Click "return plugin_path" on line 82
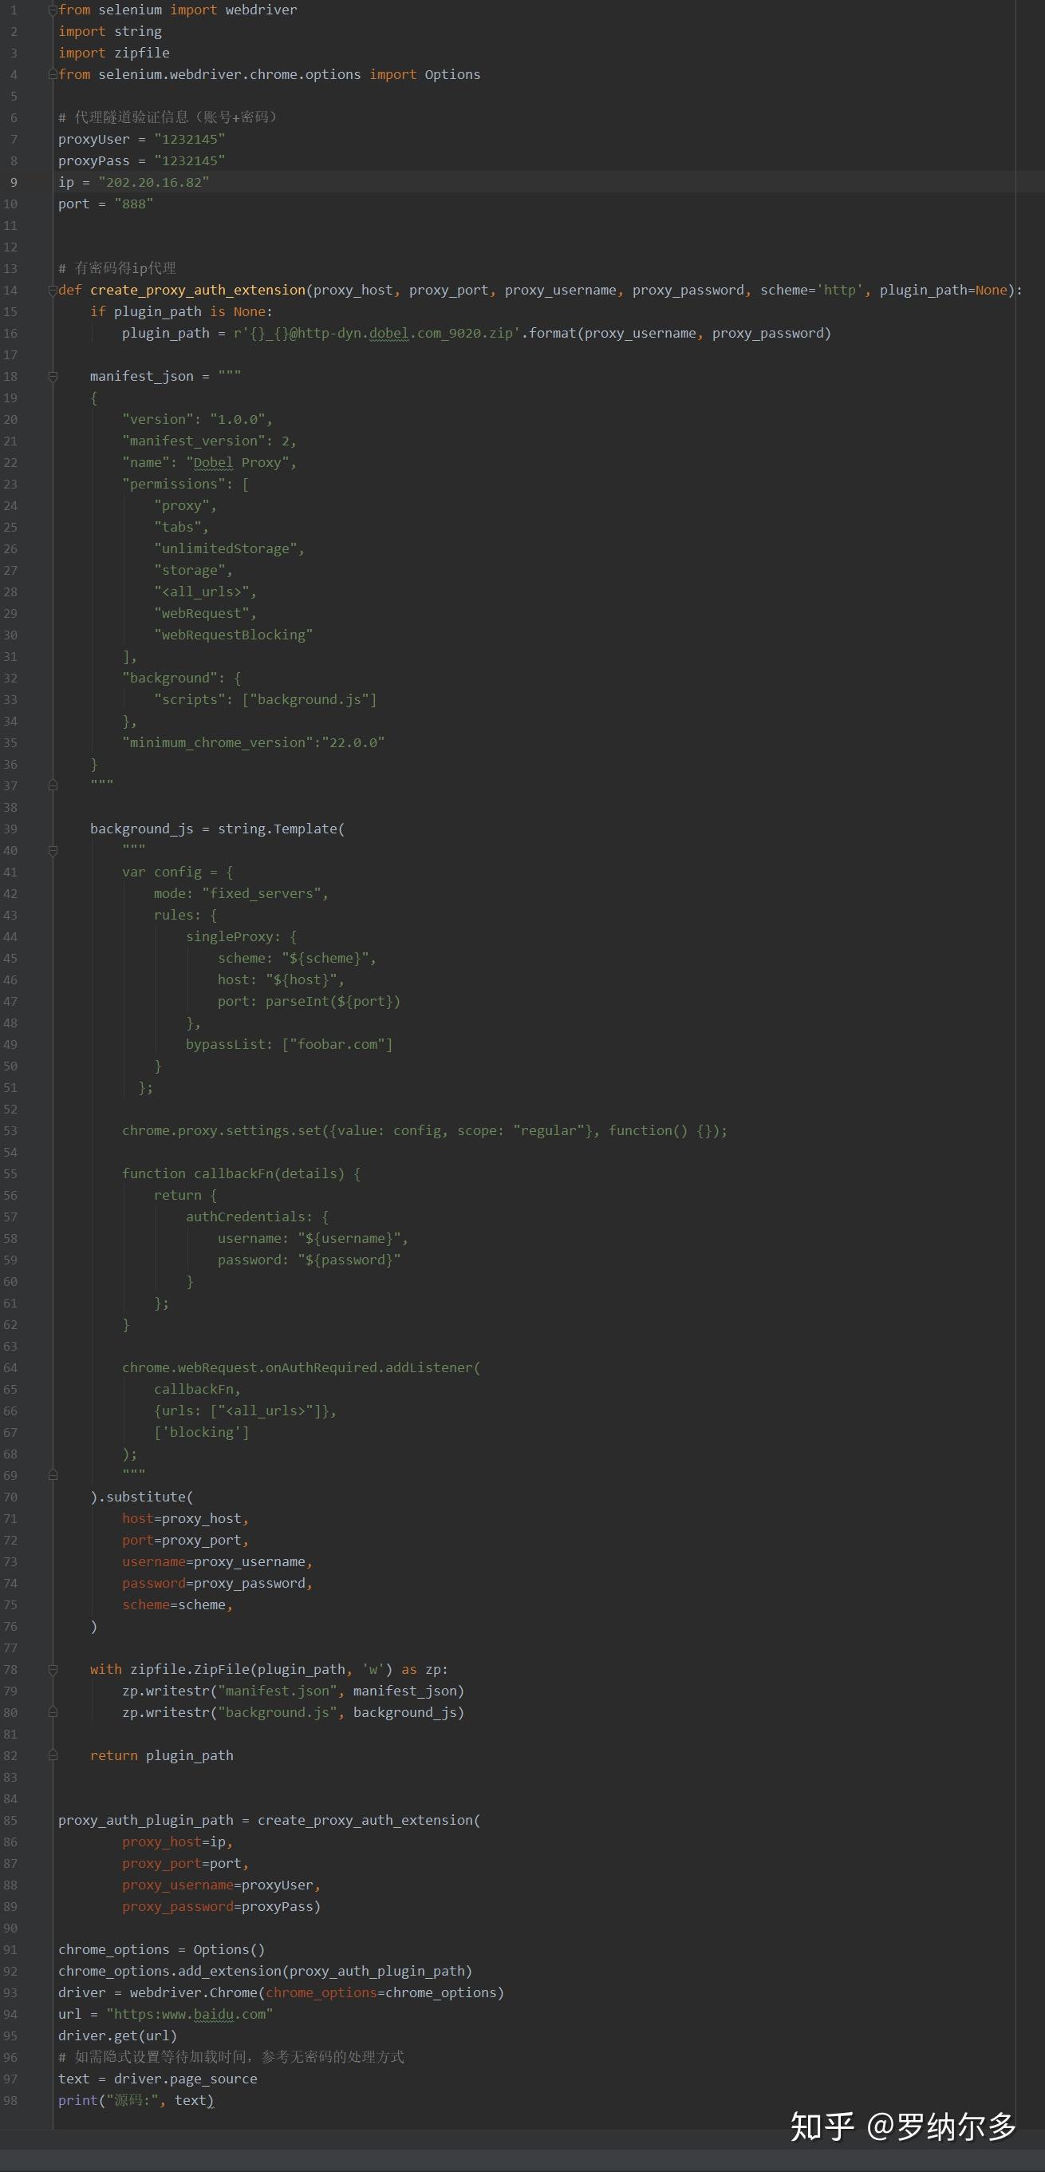Screen dimensions: 1045x2172 tap(162, 1755)
